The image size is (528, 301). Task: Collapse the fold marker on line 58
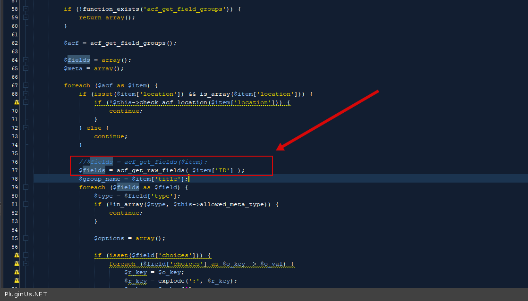(x=26, y=9)
